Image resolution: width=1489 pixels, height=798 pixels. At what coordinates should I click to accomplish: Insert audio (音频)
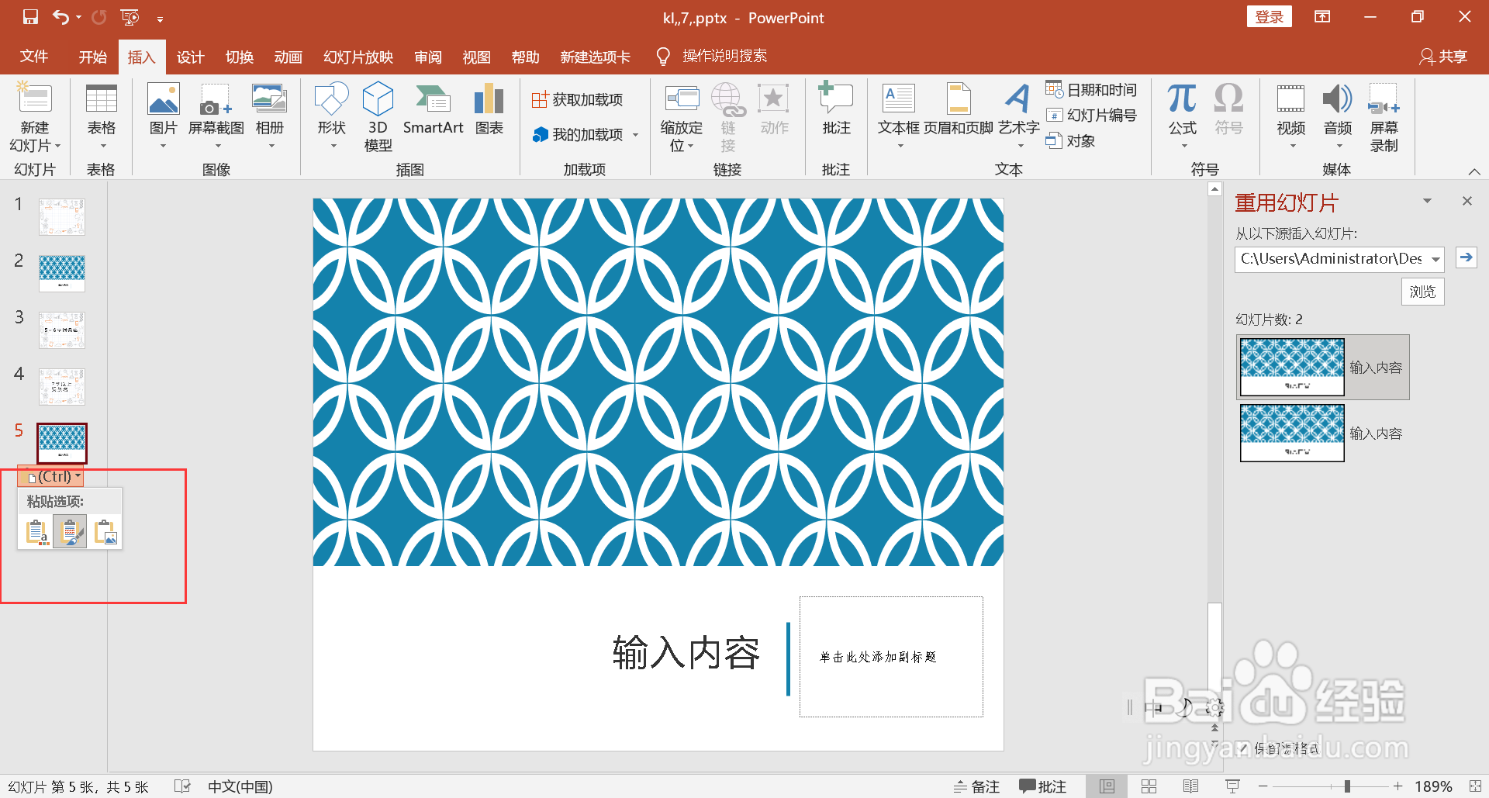coord(1338,116)
